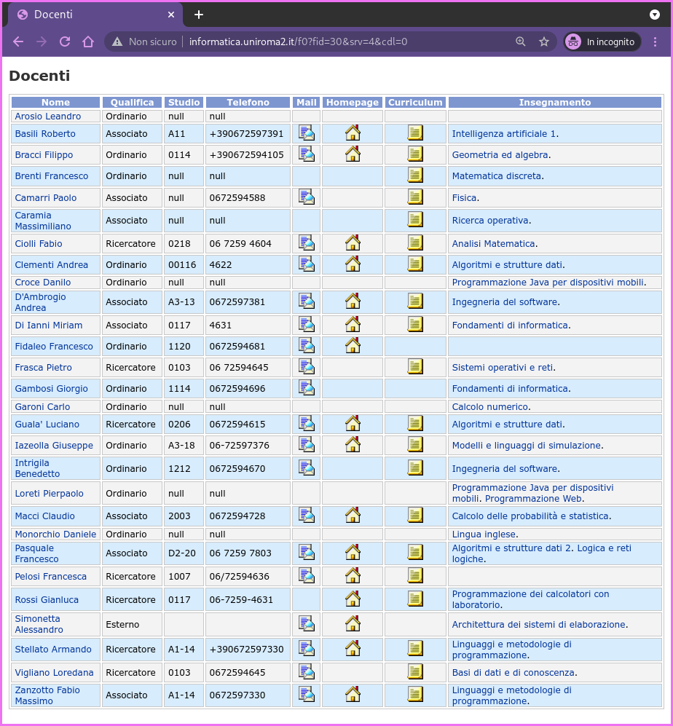Screen dimensions: 673x726
Task: View curriculum icon for Caramia Massimiliano
Action: click(415, 219)
